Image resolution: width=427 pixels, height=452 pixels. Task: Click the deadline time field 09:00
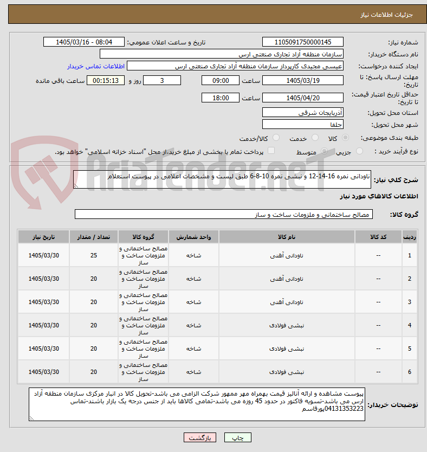[x=221, y=80]
